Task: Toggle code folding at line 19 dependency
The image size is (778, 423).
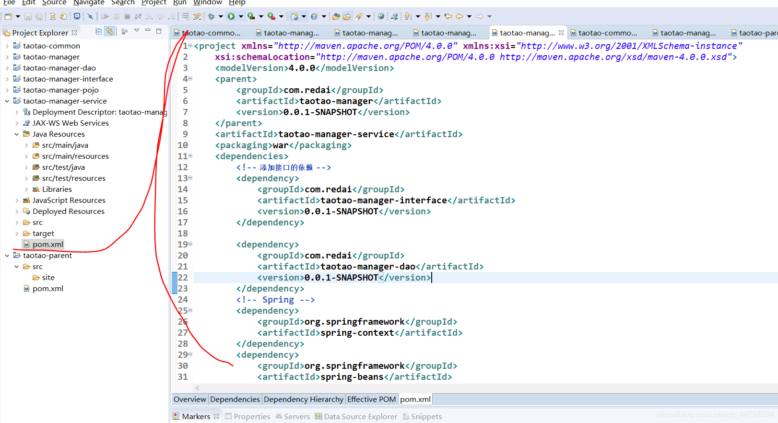Action: tap(190, 244)
